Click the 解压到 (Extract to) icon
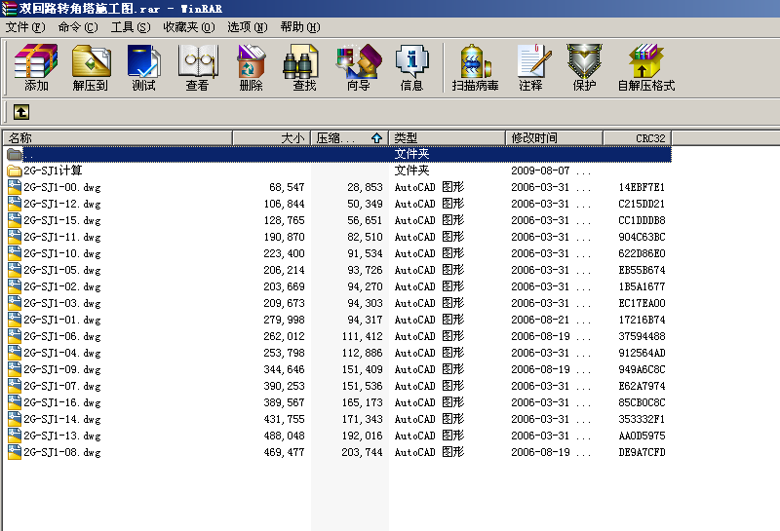This screenshot has width=780, height=531. click(91, 67)
